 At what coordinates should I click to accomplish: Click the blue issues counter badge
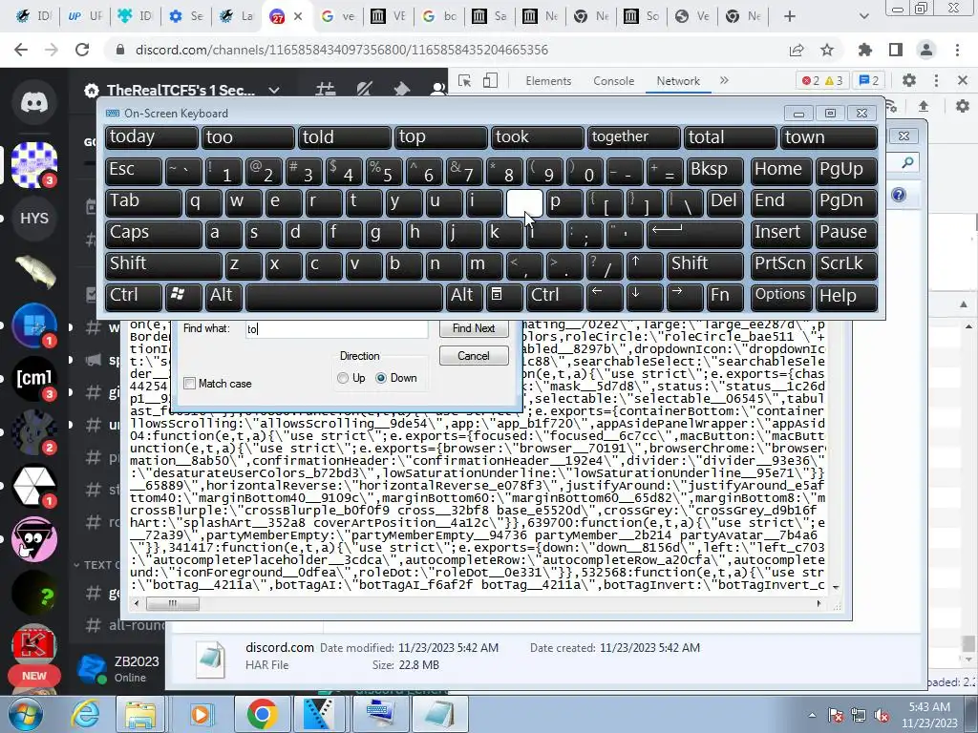tap(869, 80)
